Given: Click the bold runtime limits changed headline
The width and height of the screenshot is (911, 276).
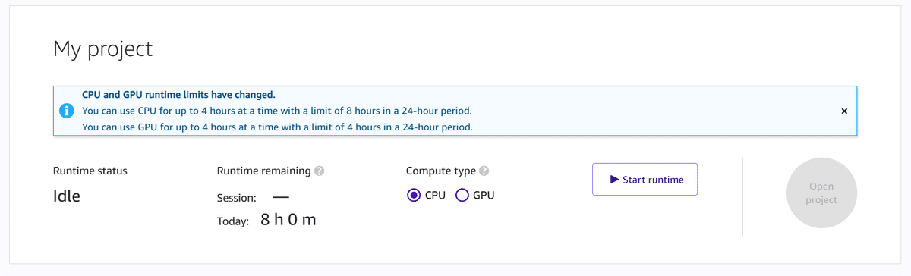Looking at the screenshot, I should (178, 95).
